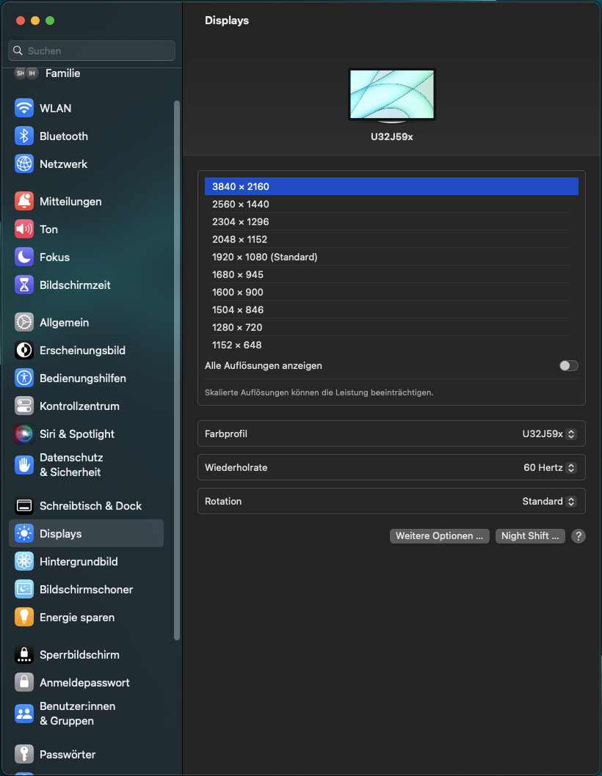The width and height of the screenshot is (602, 776).
Task: Select resolution 3840 × 2160
Action: point(391,186)
